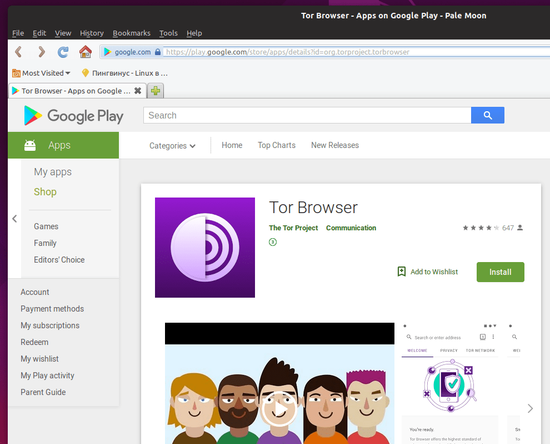Open Payment methods

click(x=52, y=309)
